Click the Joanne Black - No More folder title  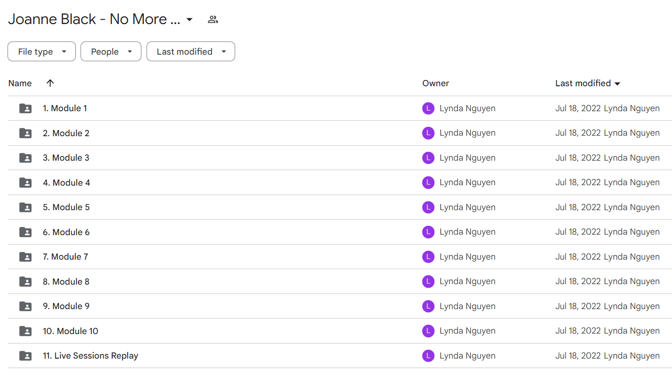[x=94, y=19]
